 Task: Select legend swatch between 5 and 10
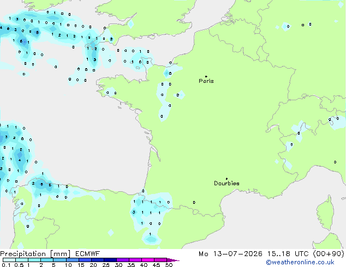(x=59, y=260)
